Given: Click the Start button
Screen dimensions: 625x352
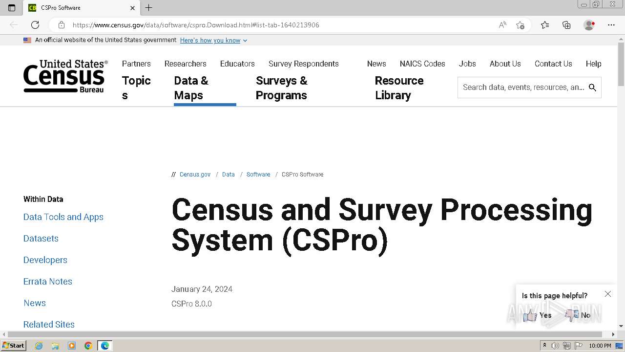Looking at the screenshot, I should point(13,346).
